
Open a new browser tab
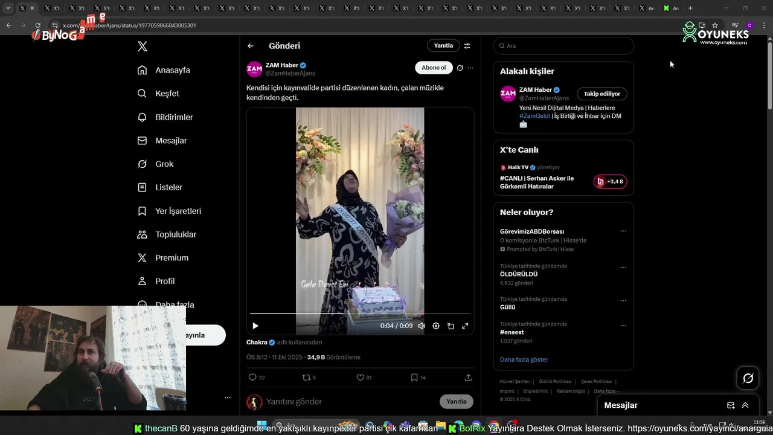[690, 8]
